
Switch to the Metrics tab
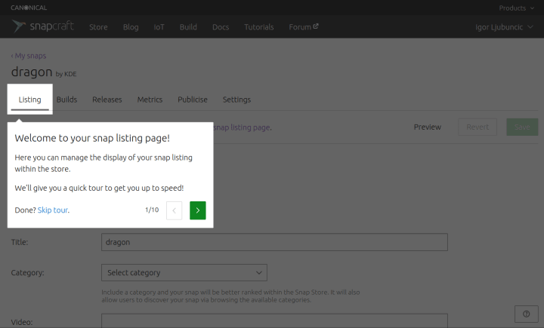(150, 100)
